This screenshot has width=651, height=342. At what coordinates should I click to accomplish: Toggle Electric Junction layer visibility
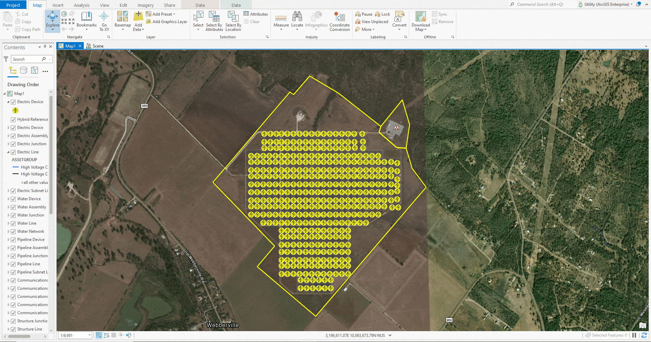coord(13,144)
